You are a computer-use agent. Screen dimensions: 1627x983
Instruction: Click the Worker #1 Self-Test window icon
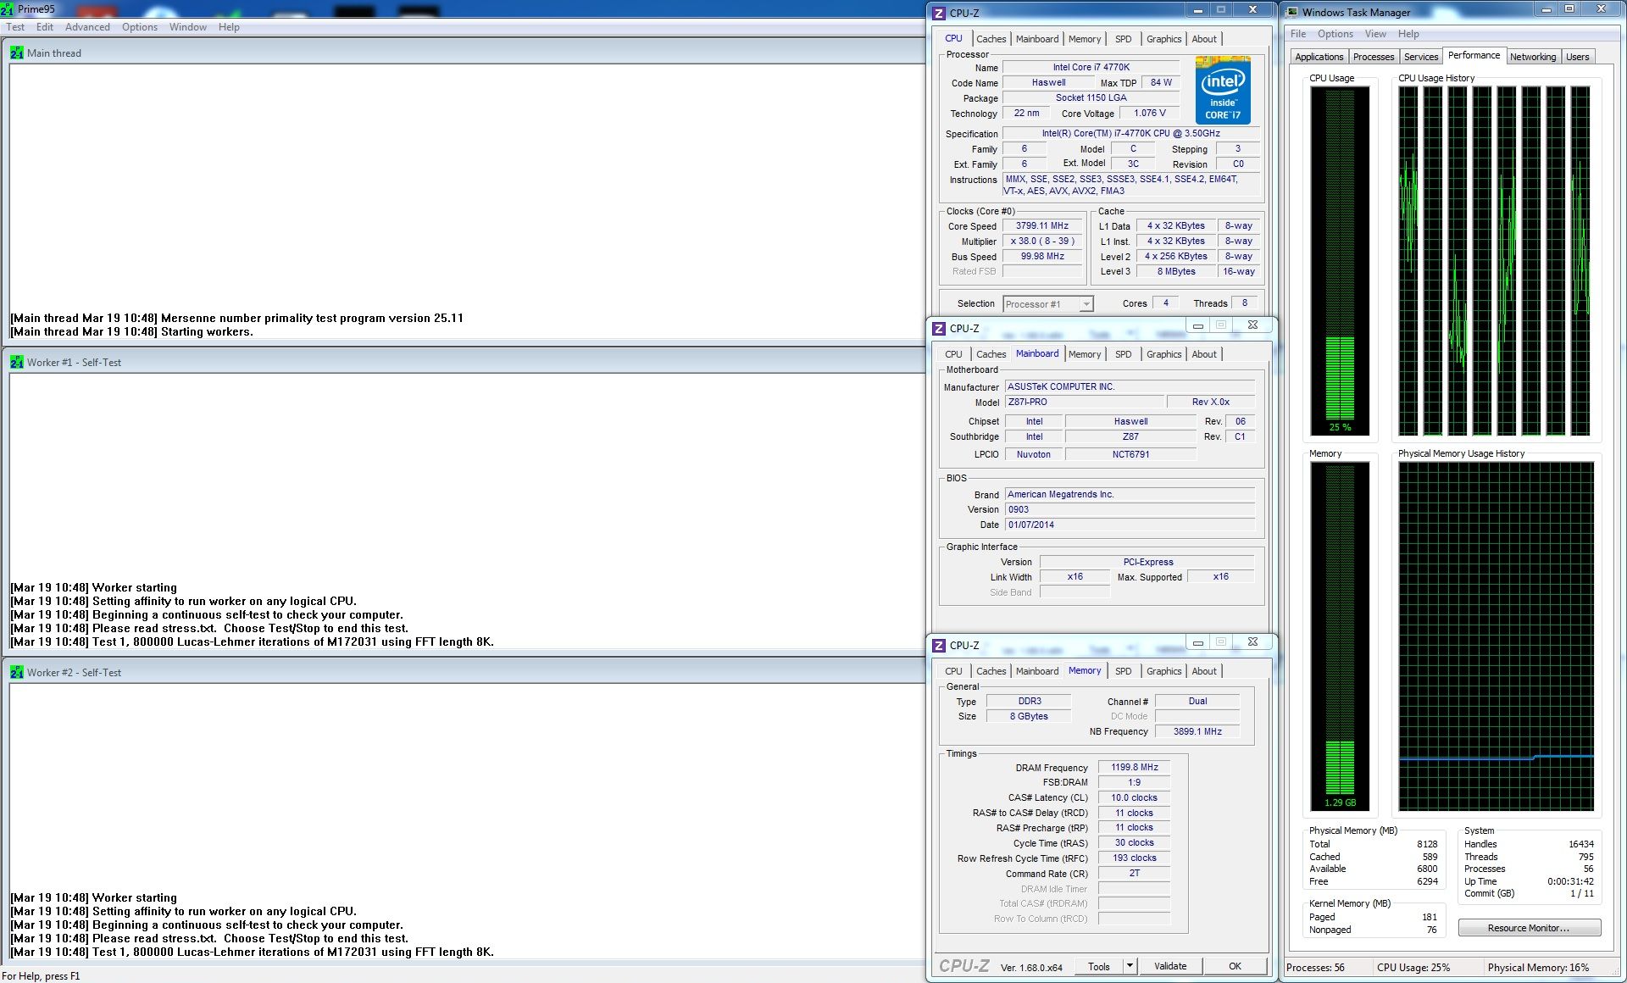point(16,362)
